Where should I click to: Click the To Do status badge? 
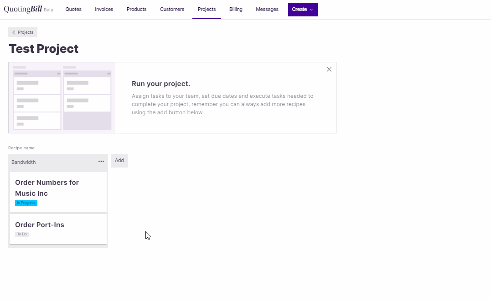(22, 234)
